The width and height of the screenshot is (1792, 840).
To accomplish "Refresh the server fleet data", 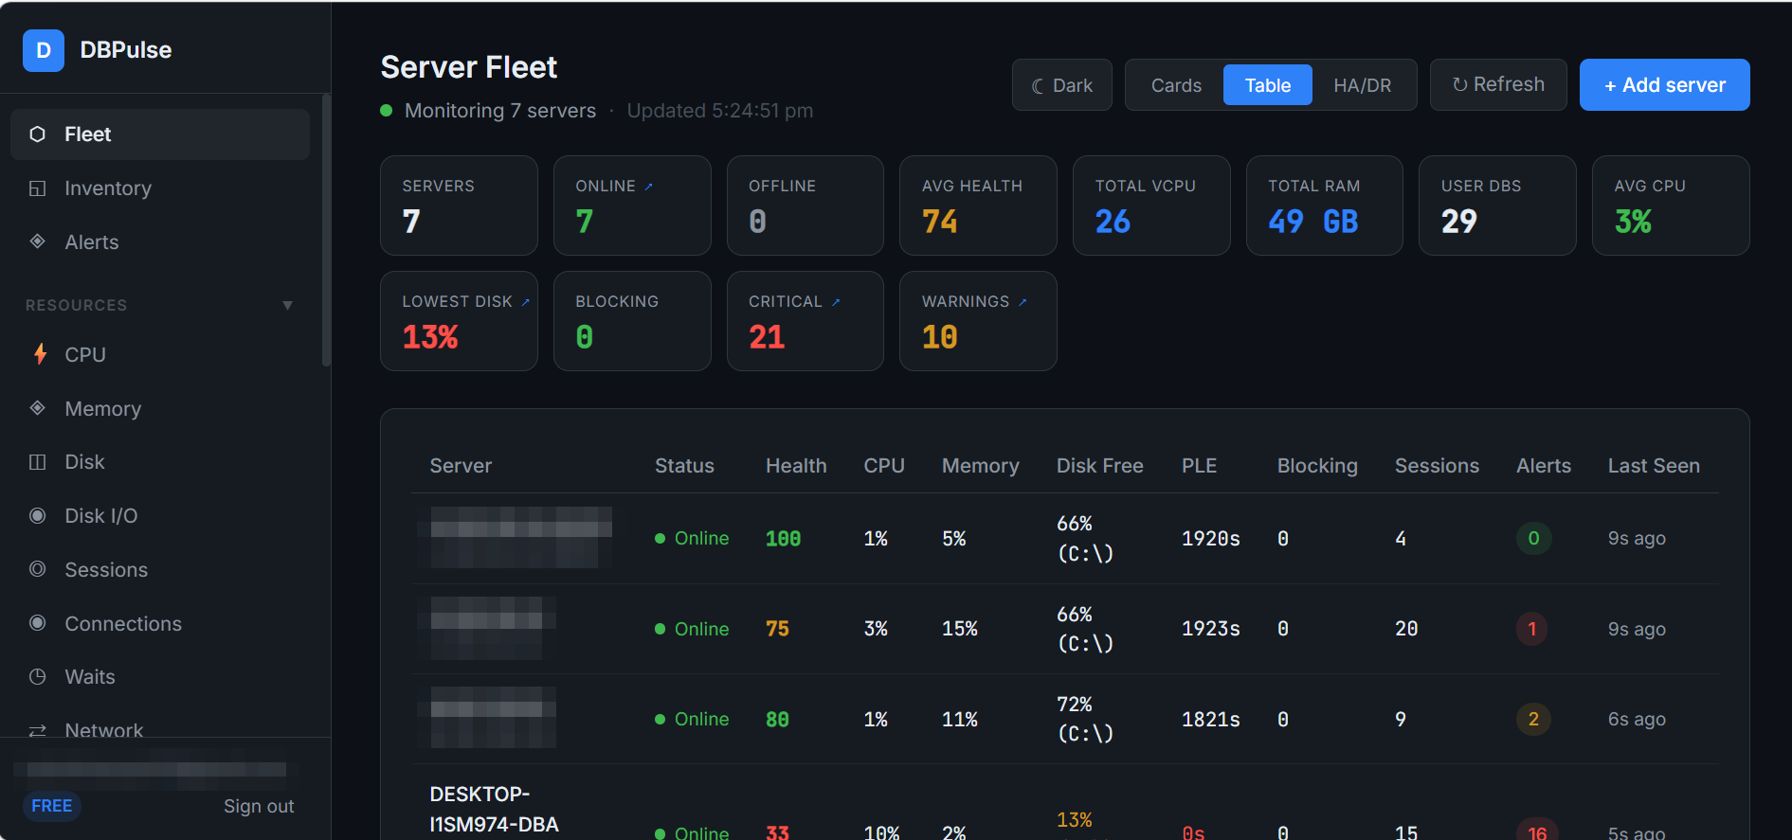I will point(1498,85).
